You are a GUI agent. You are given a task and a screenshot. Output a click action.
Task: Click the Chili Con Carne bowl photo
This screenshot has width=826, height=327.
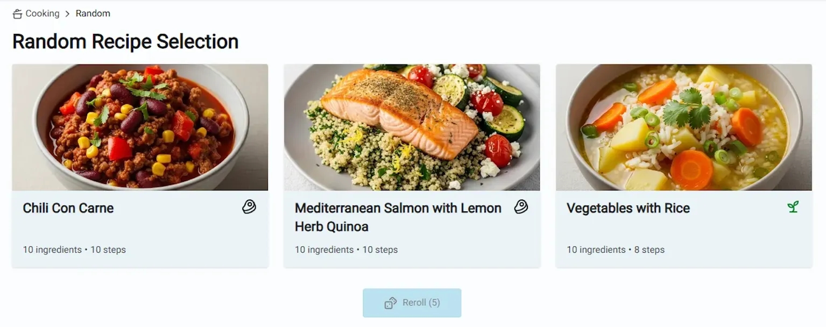point(140,127)
